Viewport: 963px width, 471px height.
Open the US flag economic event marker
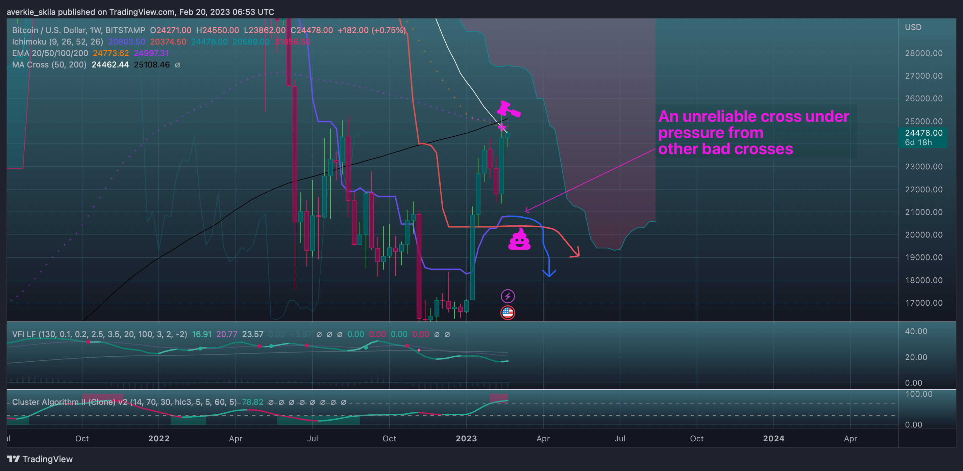508,313
